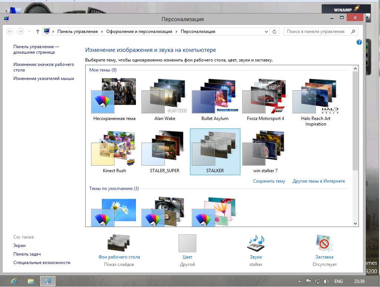Open the Панель задач link
Viewport: 380px width, 287px height.
[27, 254]
